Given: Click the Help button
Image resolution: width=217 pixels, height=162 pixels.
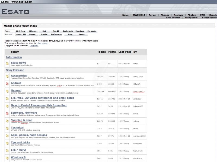Looking at the screenshot, I should tap(70, 35).
